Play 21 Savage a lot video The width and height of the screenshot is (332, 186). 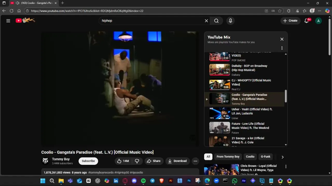tap(244, 141)
